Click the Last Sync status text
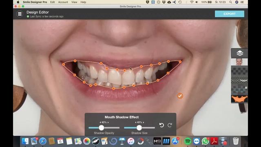The image size is (261, 147). tap(47, 16)
